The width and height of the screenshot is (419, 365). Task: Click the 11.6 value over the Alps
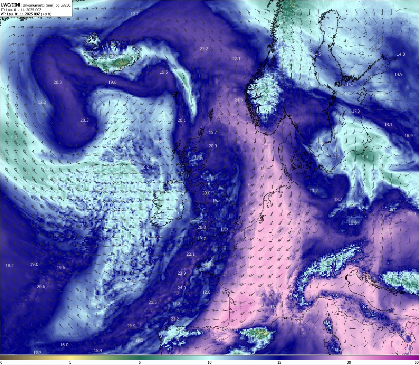point(334,296)
